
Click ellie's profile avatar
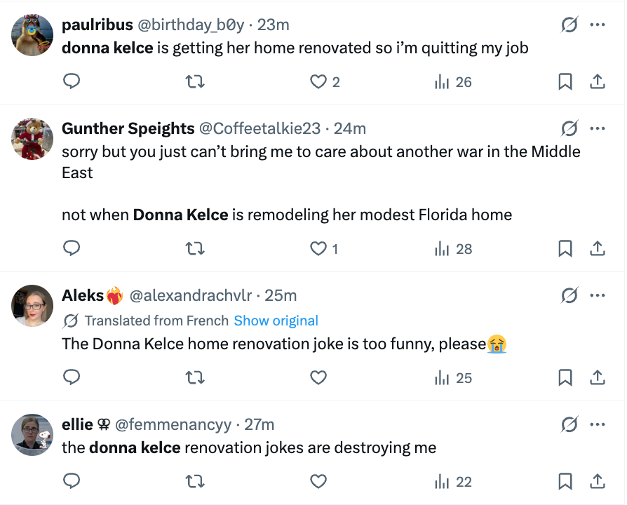tap(33, 435)
